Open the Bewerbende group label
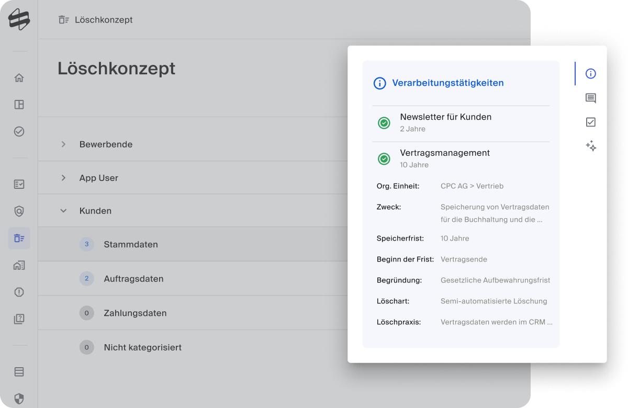Image resolution: width=628 pixels, height=408 pixels. click(x=106, y=144)
